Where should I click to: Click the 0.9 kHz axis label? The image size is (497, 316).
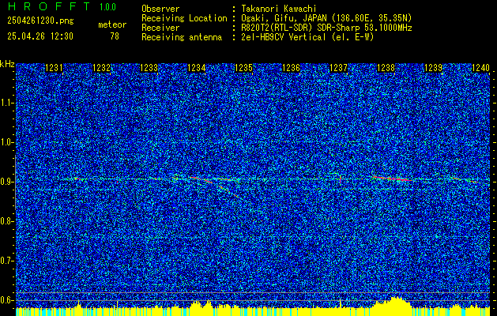tap(6, 182)
